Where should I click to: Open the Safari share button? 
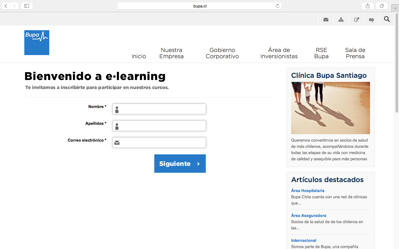[368, 6]
